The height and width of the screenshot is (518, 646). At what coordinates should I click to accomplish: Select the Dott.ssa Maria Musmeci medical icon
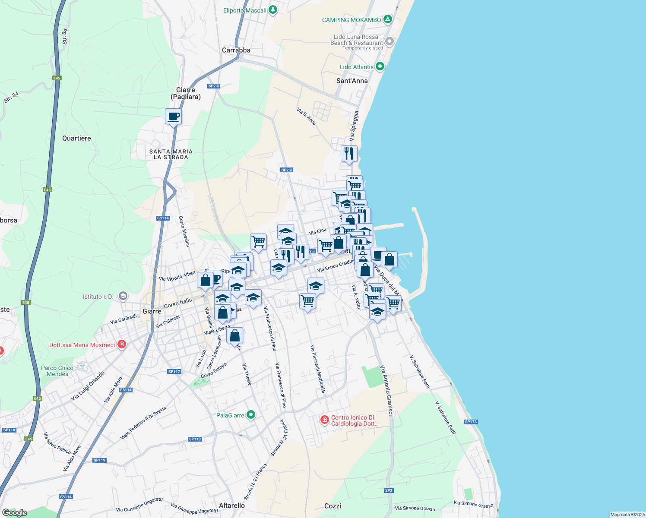(122, 344)
